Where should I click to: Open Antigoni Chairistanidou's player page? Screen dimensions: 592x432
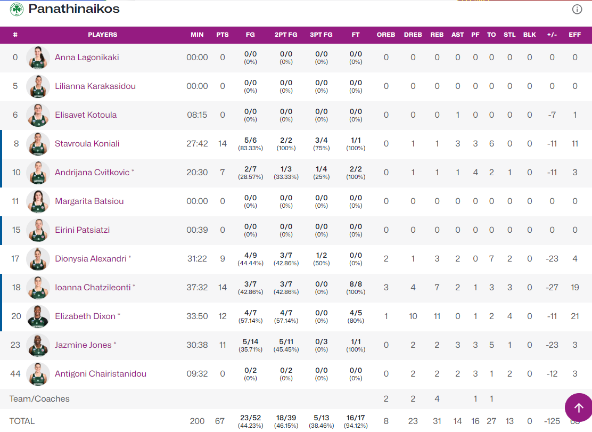click(x=101, y=374)
